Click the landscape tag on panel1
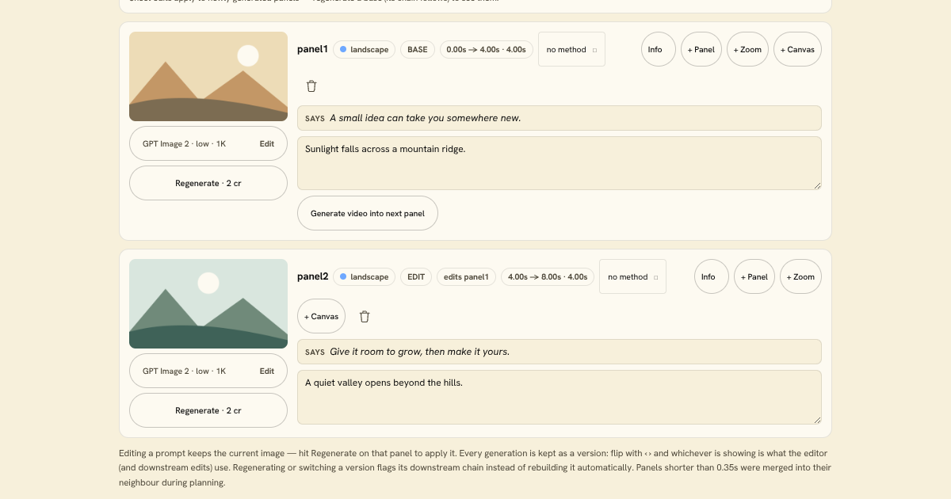 click(365, 49)
